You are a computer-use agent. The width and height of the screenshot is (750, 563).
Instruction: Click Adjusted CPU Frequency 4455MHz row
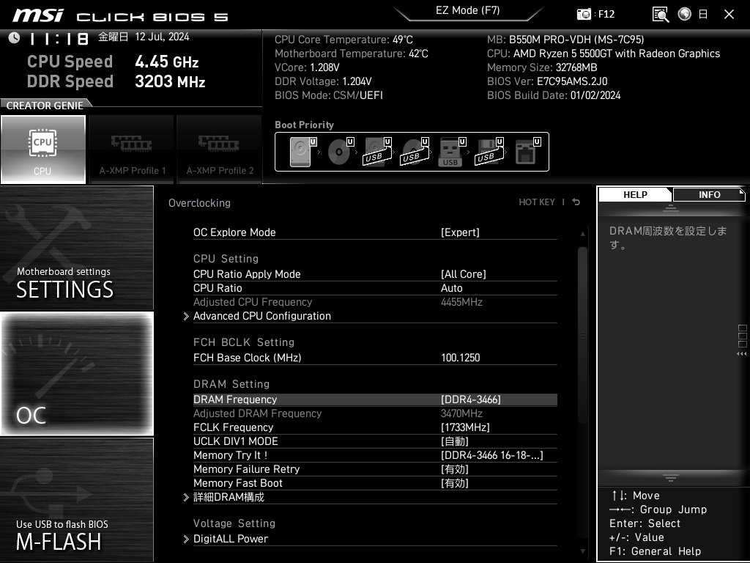coord(375,302)
